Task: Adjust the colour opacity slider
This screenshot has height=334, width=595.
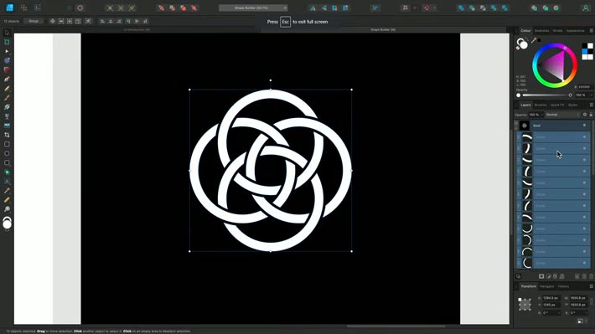Action: pyautogui.click(x=545, y=95)
